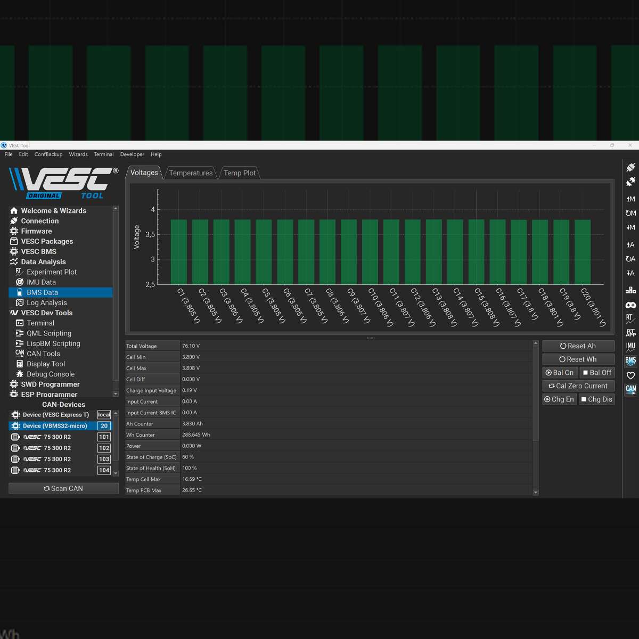
Task: Write motor configuration with down-arrow M icon
Action: click(630, 227)
